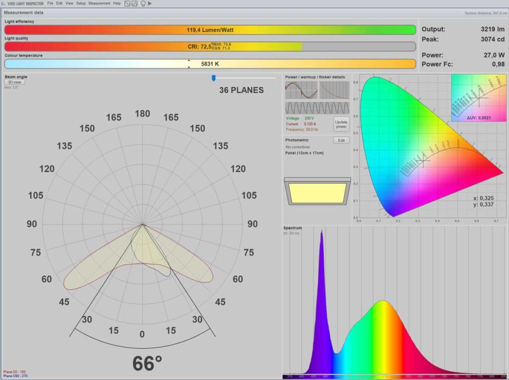
Task: Click the light bulb icon near the menu bar
Action: coord(143,3)
